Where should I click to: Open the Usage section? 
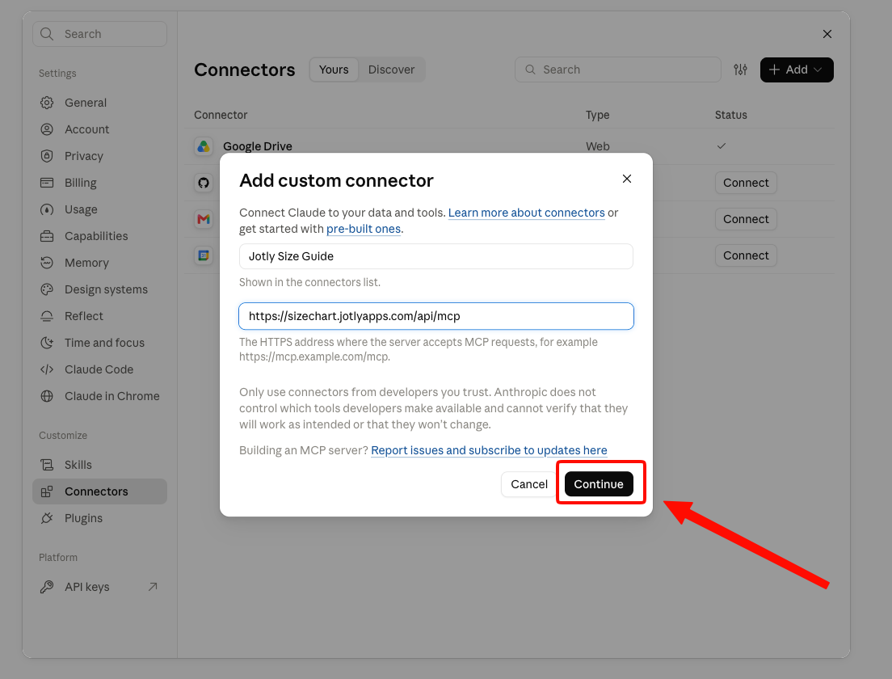[x=99, y=209]
